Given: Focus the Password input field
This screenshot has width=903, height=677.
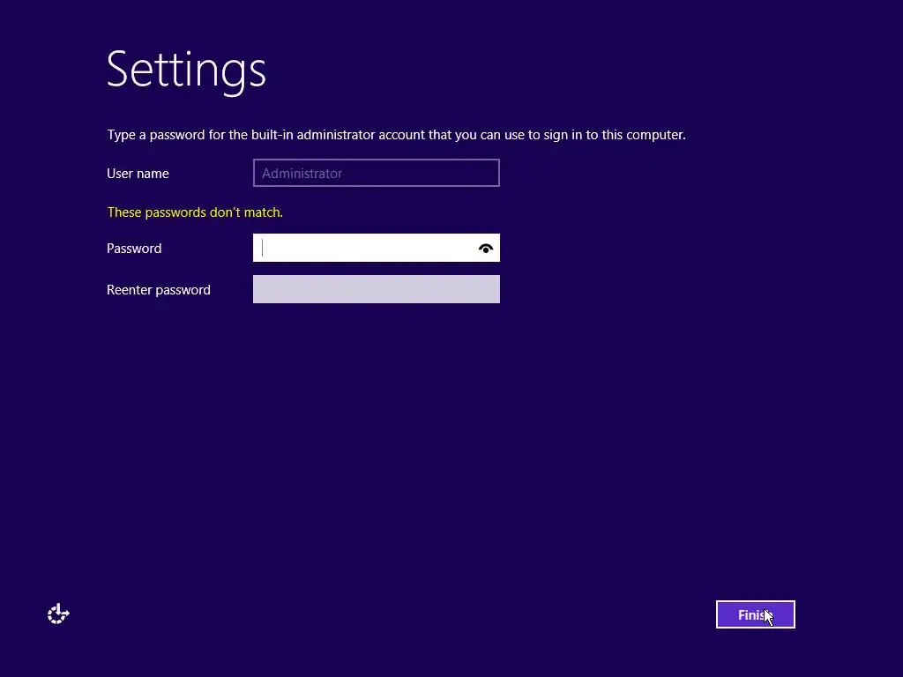Looking at the screenshot, I should point(376,248).
